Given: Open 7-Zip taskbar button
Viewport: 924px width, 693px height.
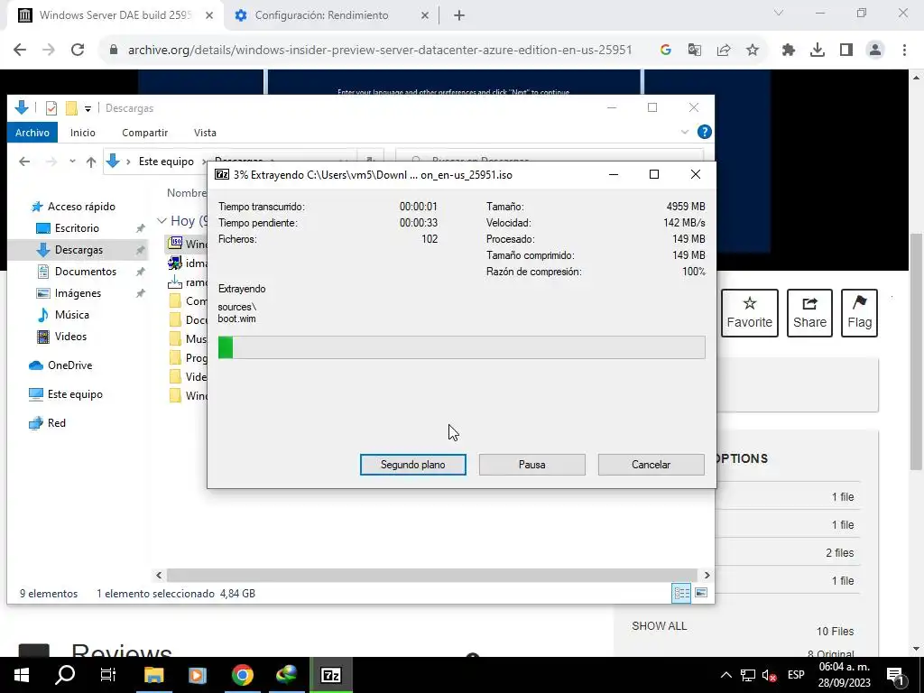Looking at the screenshot, I should pyautogui.click(x=330, y=675).
